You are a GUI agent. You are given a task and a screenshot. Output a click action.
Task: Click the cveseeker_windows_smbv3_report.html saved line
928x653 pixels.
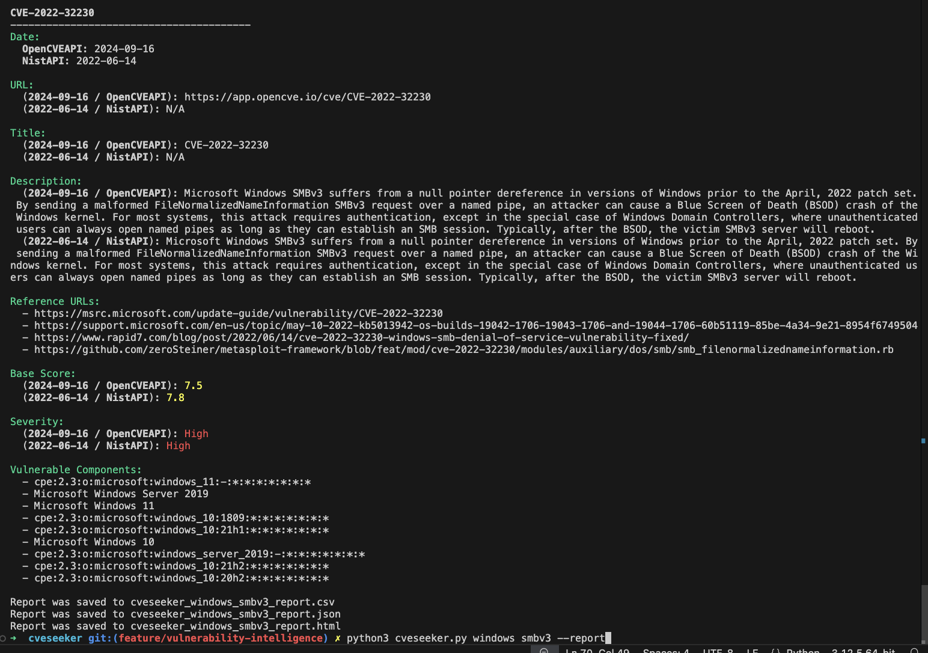175,626
